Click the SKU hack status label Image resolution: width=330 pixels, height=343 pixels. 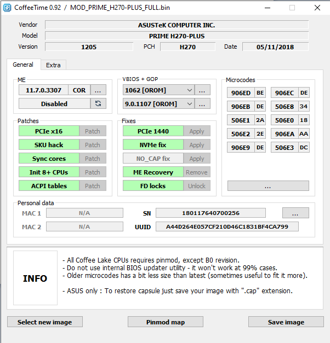coord(49,144)
